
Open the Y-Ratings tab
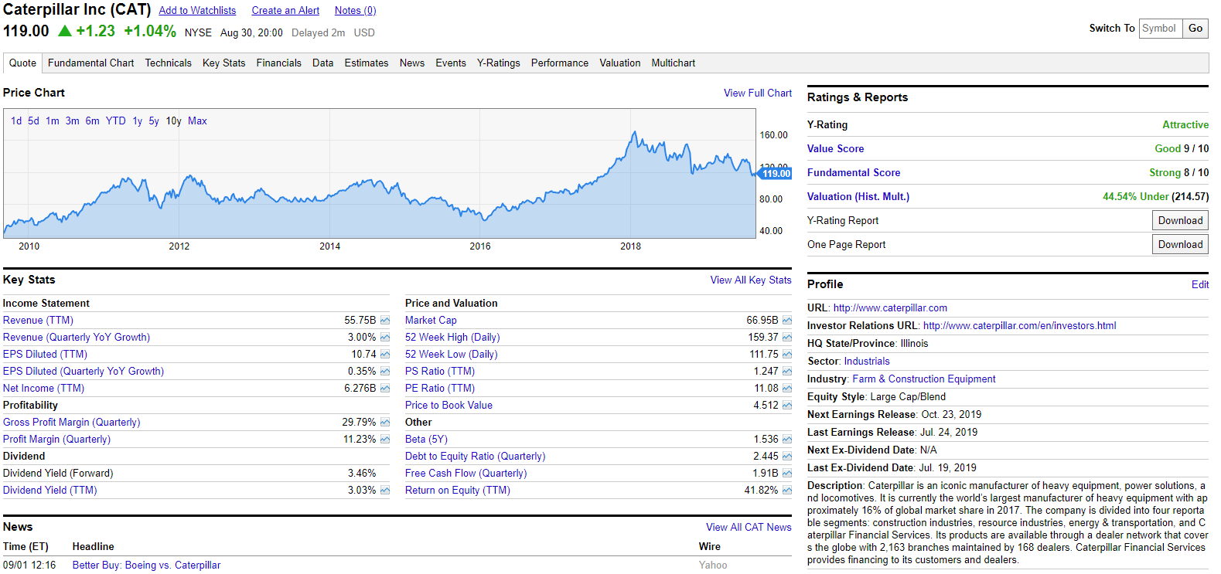498,63
